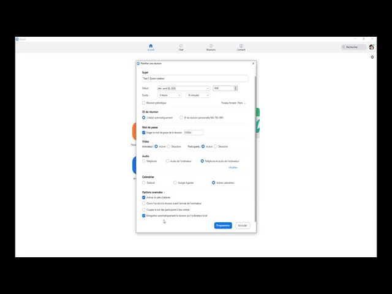Screen dimensions: 392x294
Task: Click the Zoom logo in dialog title
Action: (x=138, y=64)
